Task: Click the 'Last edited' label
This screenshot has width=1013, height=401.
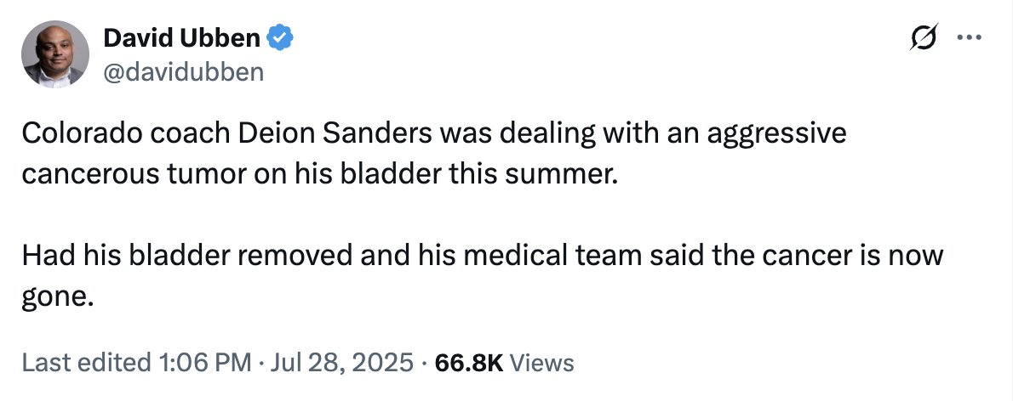Action: [x=83, y=363]
